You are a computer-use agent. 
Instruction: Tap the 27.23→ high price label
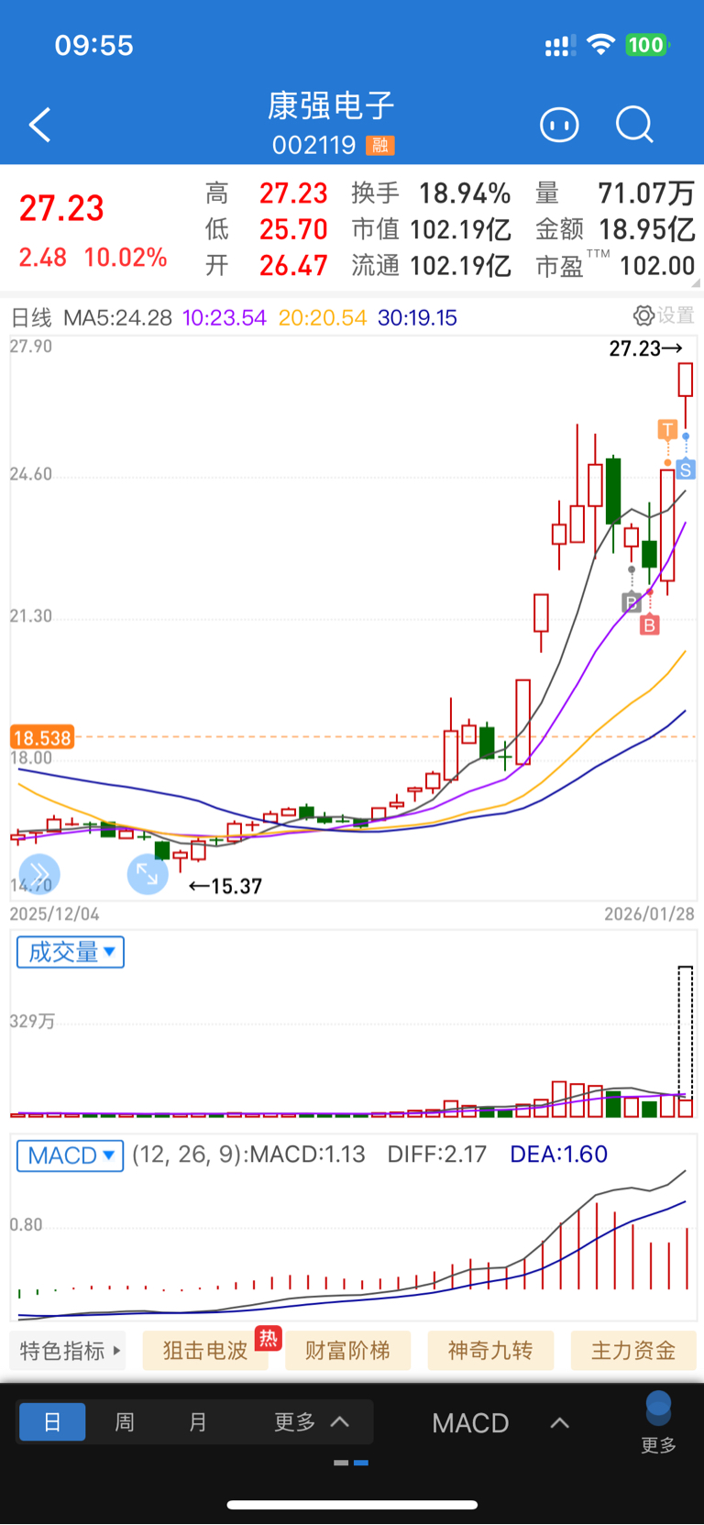point(646,348)
